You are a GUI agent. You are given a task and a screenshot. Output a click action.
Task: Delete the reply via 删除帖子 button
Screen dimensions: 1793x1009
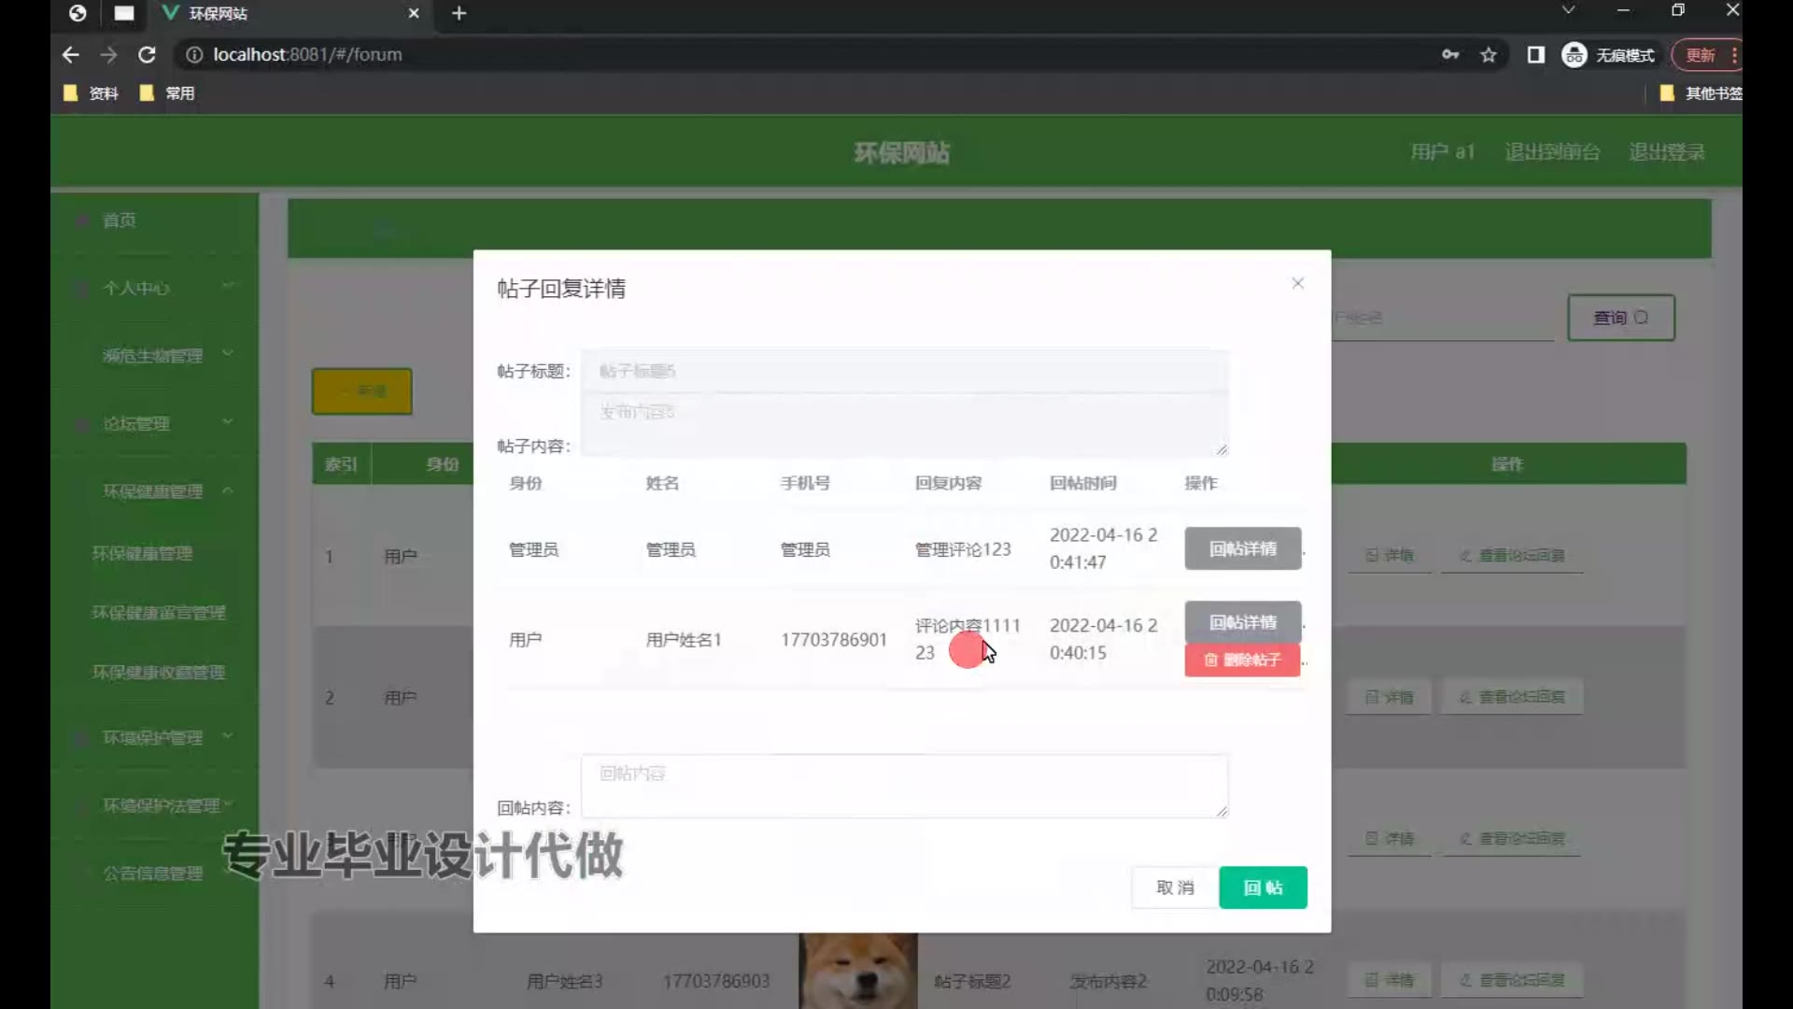point(1242,660)
